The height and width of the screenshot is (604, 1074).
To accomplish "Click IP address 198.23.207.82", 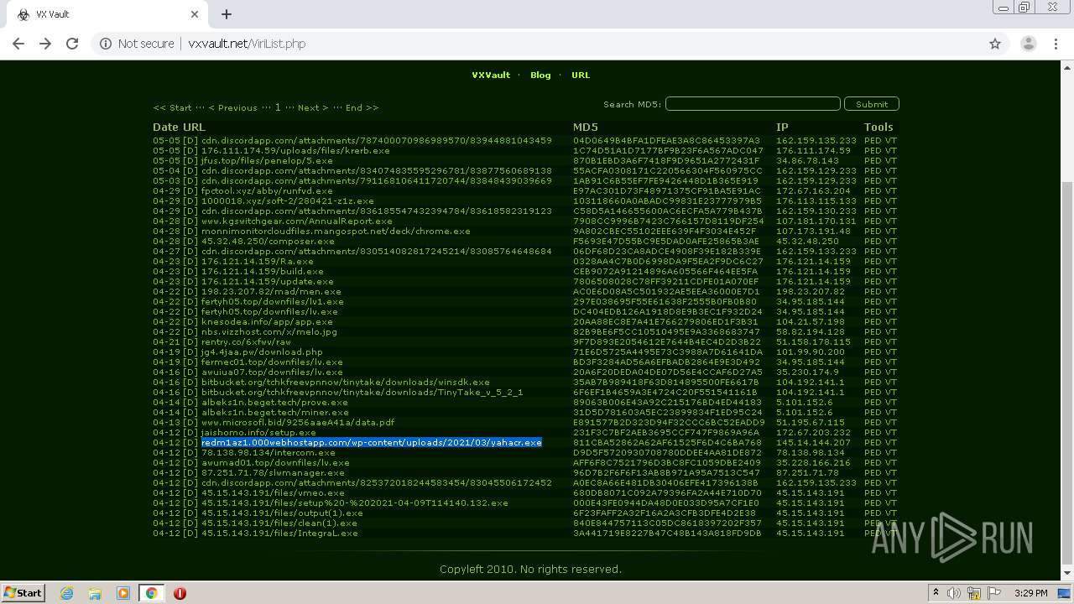I will (x=810, y=292).
